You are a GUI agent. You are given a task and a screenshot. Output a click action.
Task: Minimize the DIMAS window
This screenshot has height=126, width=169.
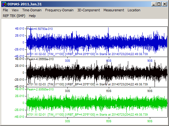point(154,4)
